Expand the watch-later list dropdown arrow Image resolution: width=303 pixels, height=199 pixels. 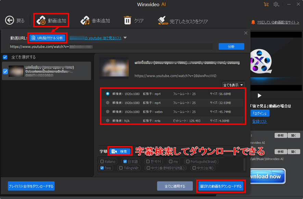[125, 38]
